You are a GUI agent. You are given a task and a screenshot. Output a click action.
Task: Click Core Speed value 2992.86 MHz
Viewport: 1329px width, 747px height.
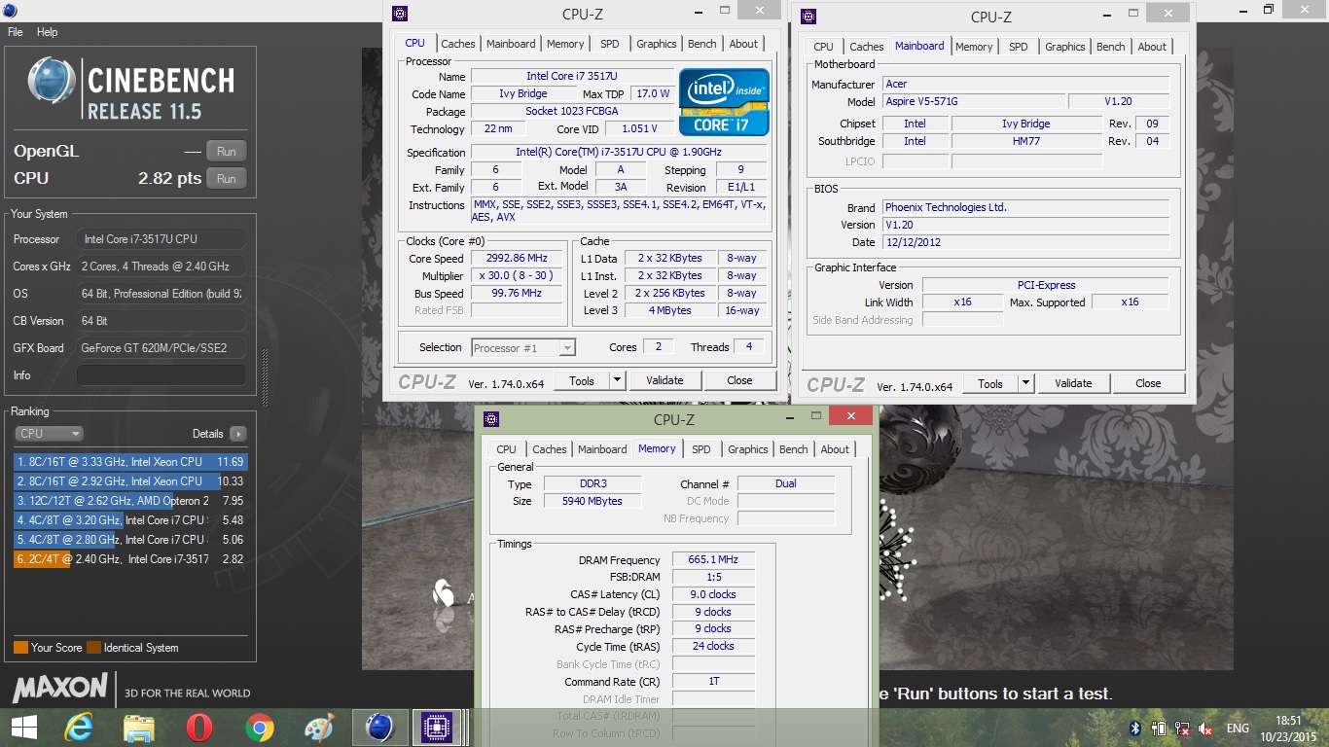(517, 259)
